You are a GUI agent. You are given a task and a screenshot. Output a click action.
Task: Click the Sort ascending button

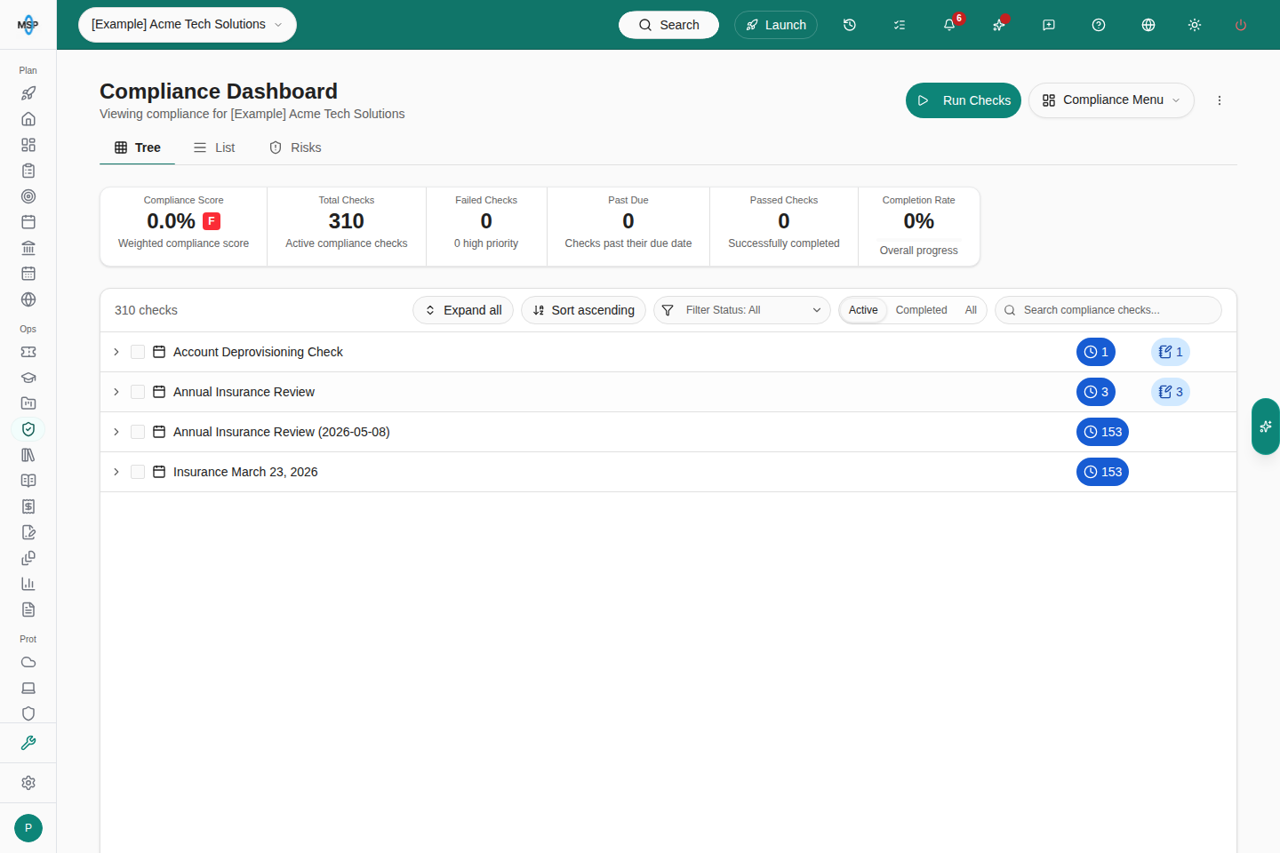(583, 310)
